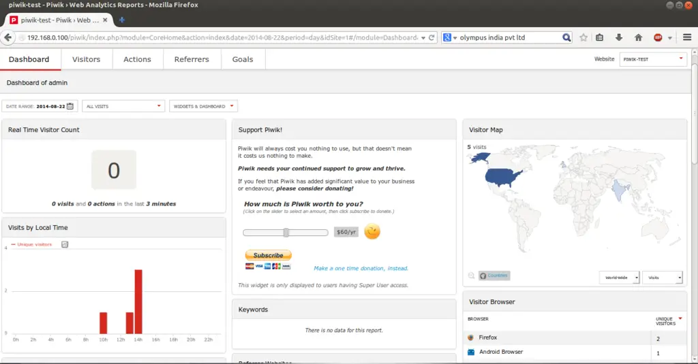Expand the Adblock Plus dropdown arrow
Viewport: 698px width, 364px height.
click(669, 38)
